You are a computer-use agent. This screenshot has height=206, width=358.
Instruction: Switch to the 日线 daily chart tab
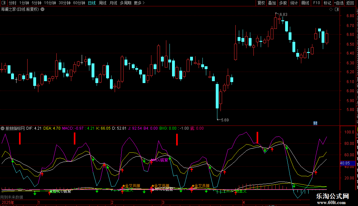tap(92, 3)
